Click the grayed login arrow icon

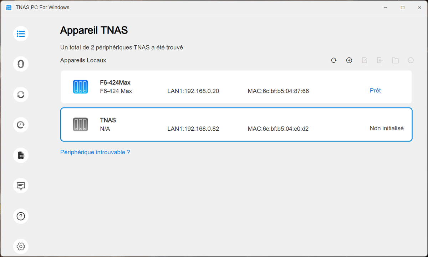pos(380,60)
